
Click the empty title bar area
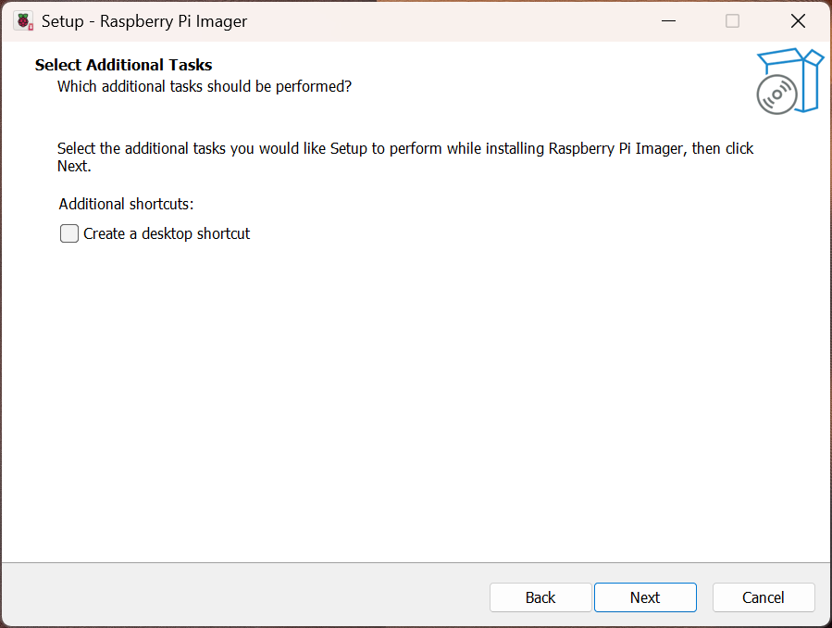444,21
